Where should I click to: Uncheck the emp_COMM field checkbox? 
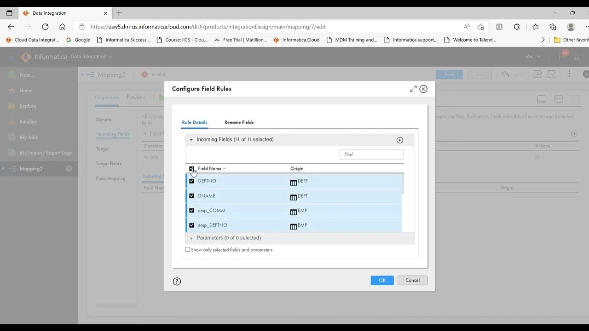tap(192, 211)
